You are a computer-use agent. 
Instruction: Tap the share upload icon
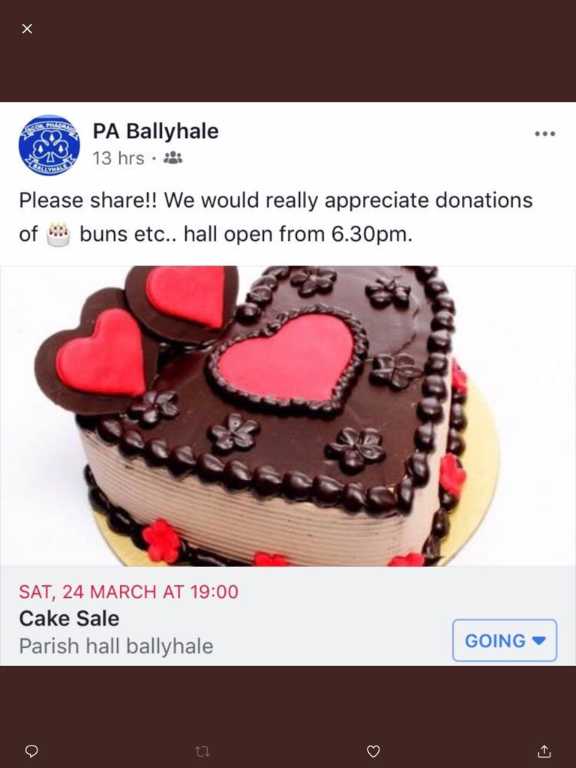pos(544,750)
